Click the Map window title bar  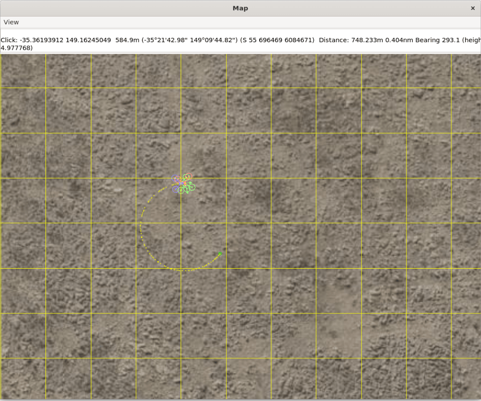[240, 8]
